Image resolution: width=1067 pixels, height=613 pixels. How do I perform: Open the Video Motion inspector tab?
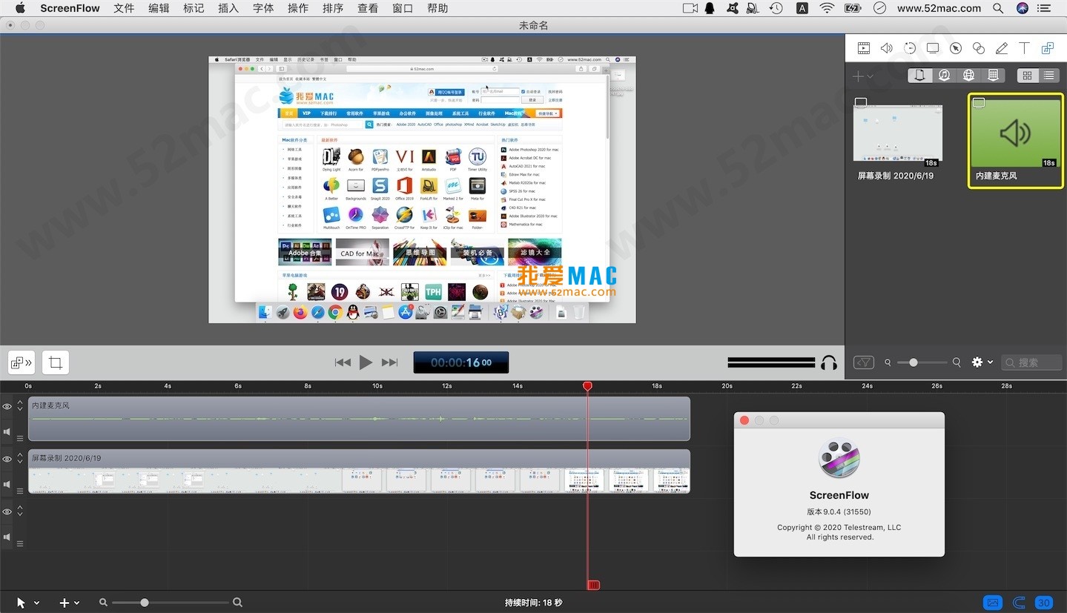tap(910, 48)
